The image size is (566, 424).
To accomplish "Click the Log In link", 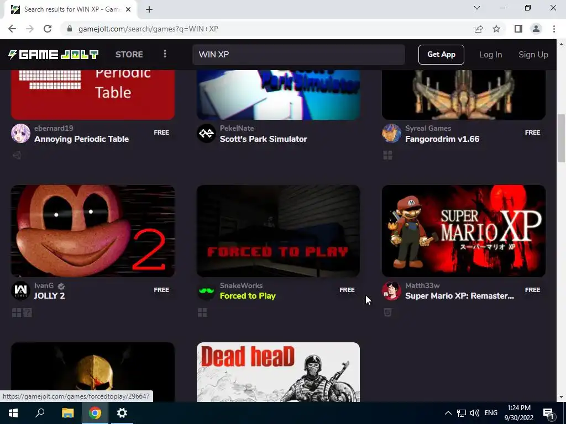I will (490, 55).
